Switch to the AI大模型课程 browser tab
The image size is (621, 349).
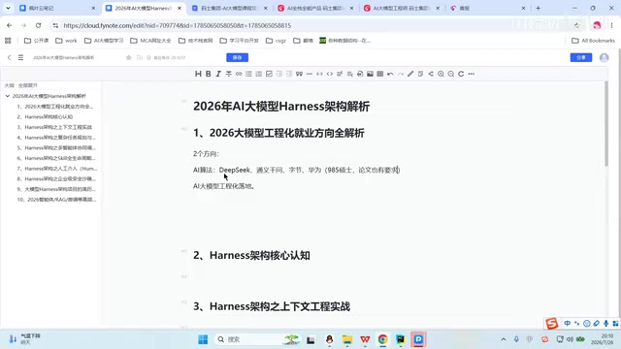[229, 8]
